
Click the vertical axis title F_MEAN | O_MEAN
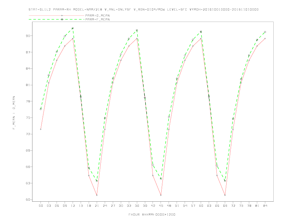14,113
